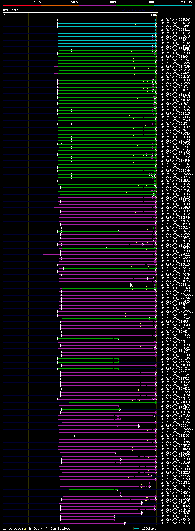
Task: Select the UniRef100_Q96341 label
Action: [175, 285]
